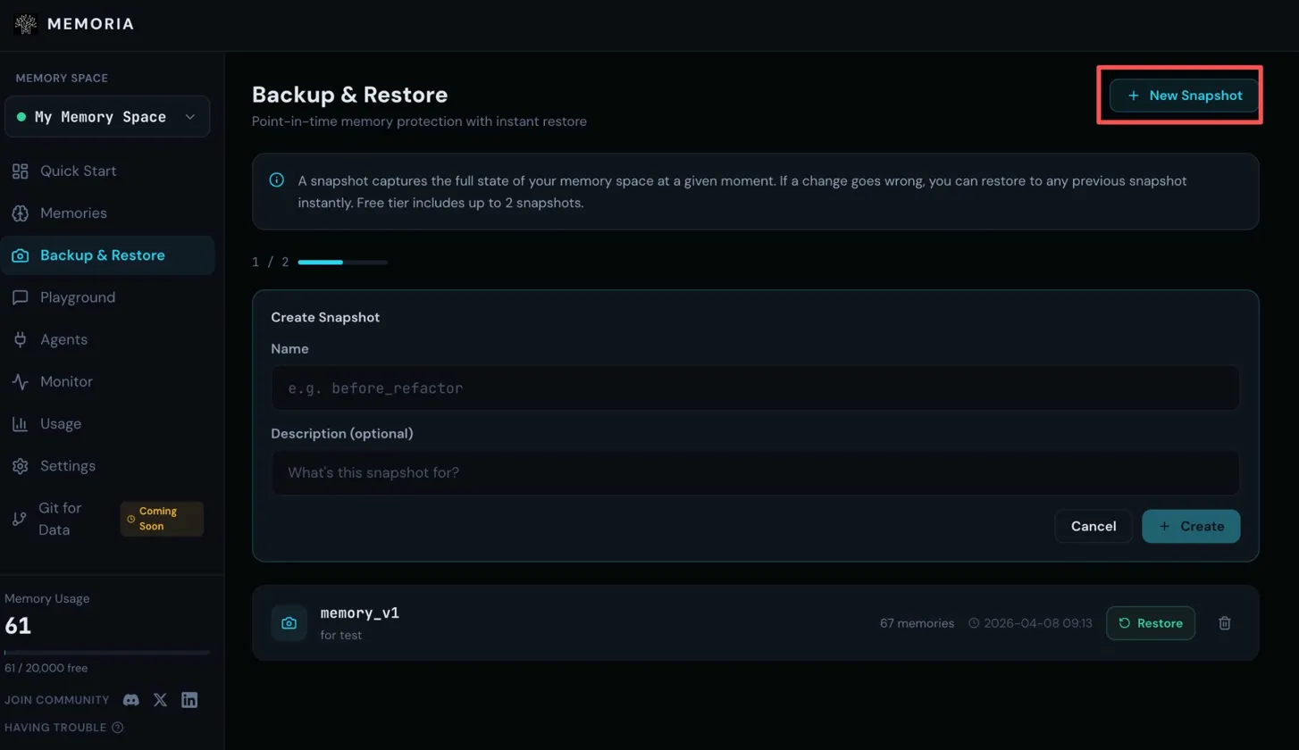
Task: Delete memory_v1 snapshot with trash icon
Action: (1225, 623)
